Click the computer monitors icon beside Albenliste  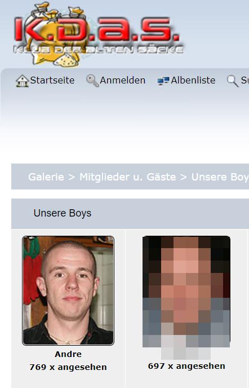tap(163, 81)
